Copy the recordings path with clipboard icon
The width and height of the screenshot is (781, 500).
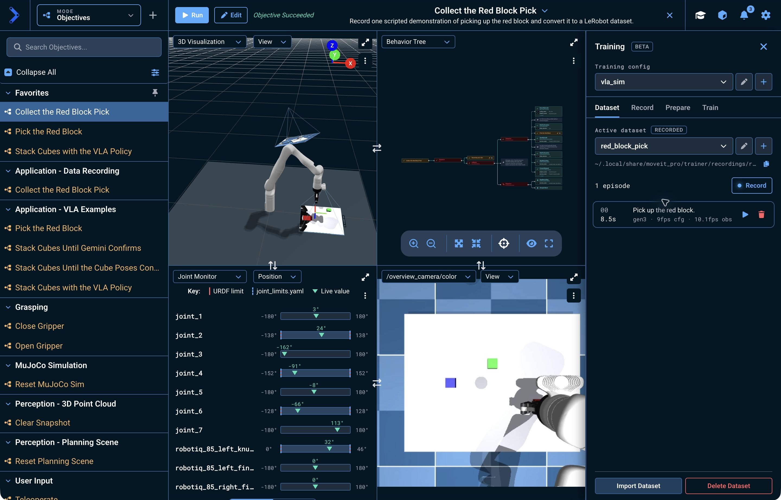click(x=766, y=164)
